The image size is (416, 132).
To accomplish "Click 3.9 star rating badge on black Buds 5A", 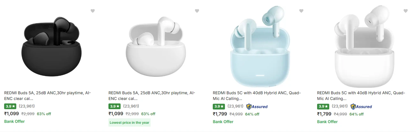I will pos(10,106).
